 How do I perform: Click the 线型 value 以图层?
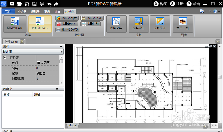(47, 73)
